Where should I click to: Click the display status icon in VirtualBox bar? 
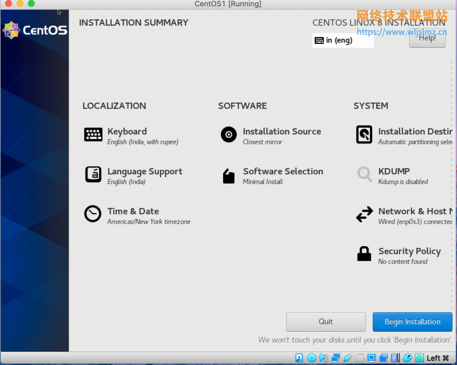point(371,357)
